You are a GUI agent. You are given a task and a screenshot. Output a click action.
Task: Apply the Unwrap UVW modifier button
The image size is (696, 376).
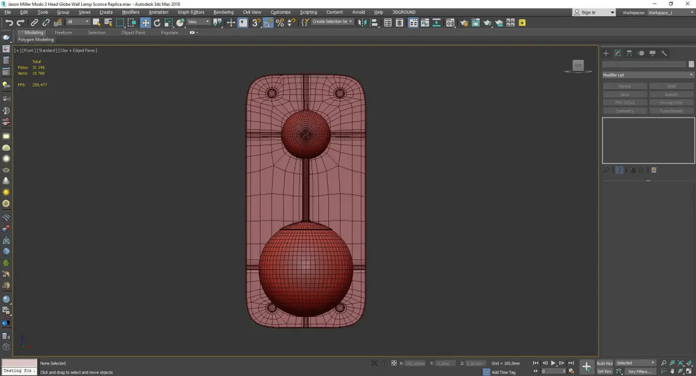pyautogui.click(x=671, y=103)
